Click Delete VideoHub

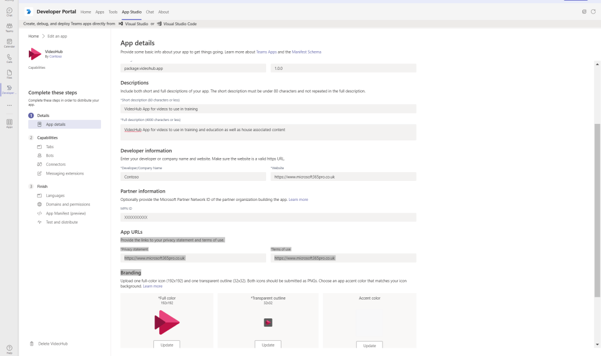52,344
